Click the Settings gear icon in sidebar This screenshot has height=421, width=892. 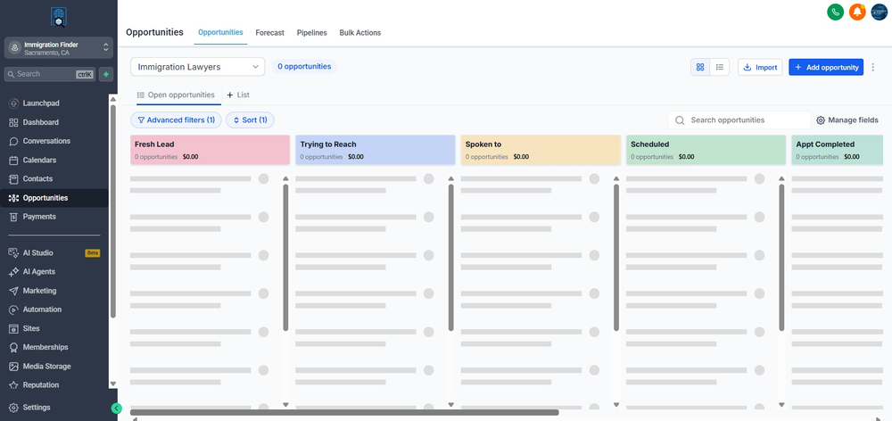point(13,408)
